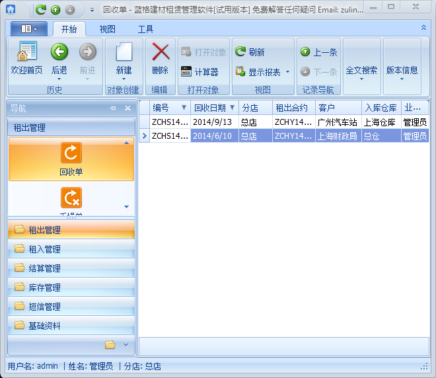Click 用户名: admin in status bar
The height and width of the screenshot is (378, 436).
pos(33,366)
